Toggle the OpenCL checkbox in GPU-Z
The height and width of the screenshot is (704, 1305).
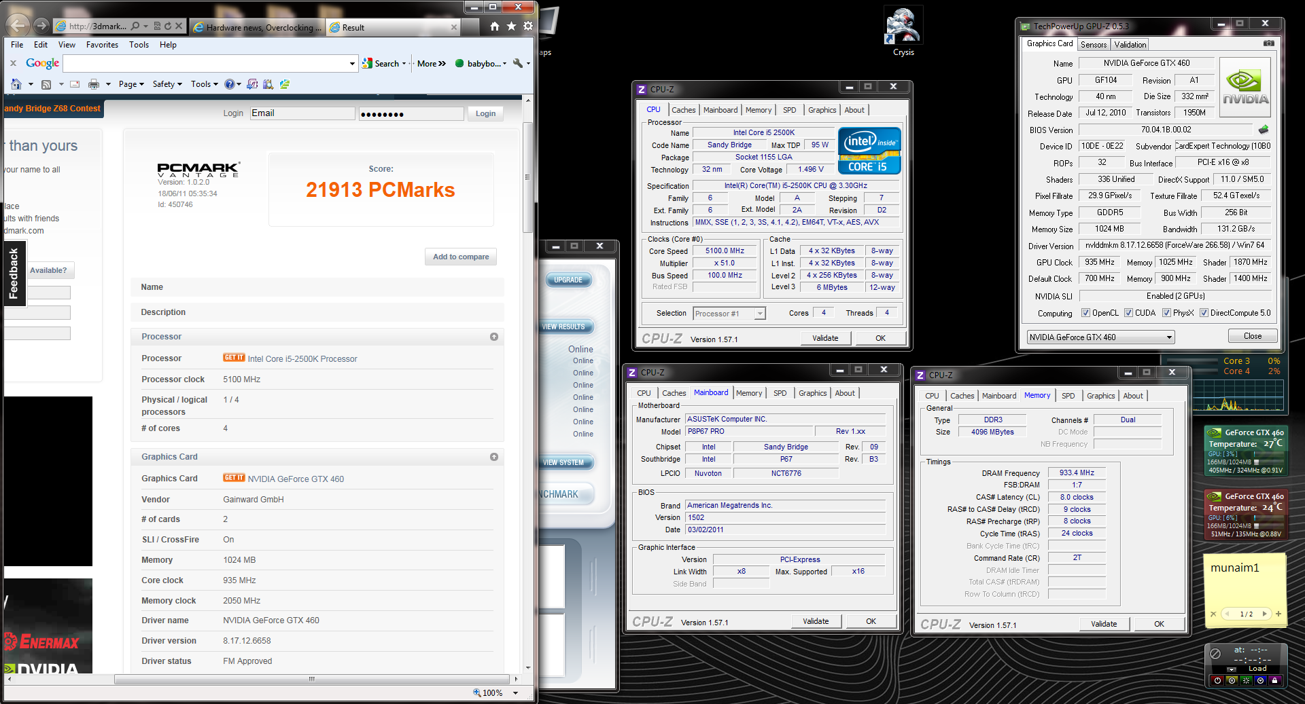(x=1085, y=313)
